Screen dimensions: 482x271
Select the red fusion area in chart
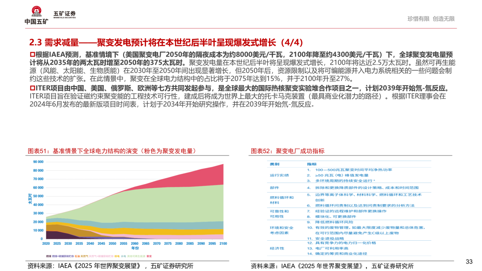coord(210,176)
